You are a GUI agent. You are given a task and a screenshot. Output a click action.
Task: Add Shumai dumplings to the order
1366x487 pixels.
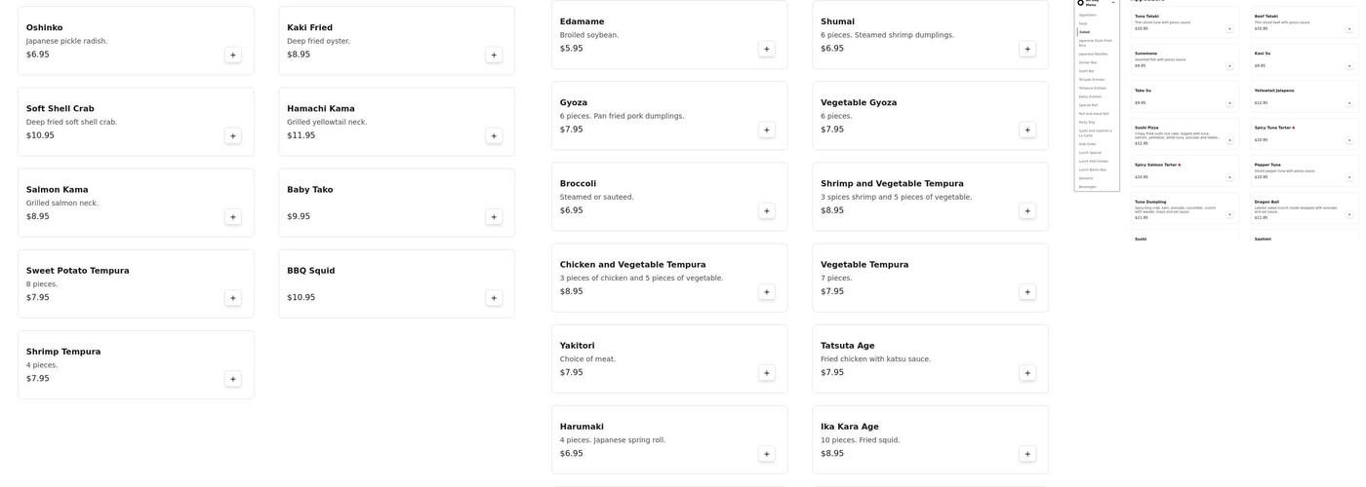point(1027,49)
